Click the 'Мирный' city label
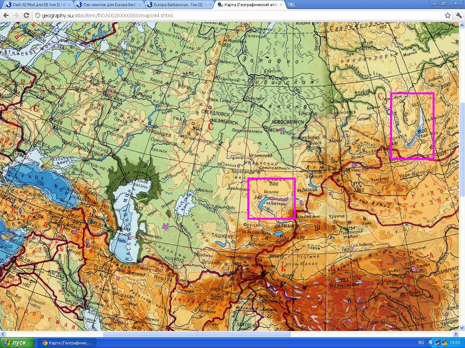The image size is (465, 348). coord(410,53)
